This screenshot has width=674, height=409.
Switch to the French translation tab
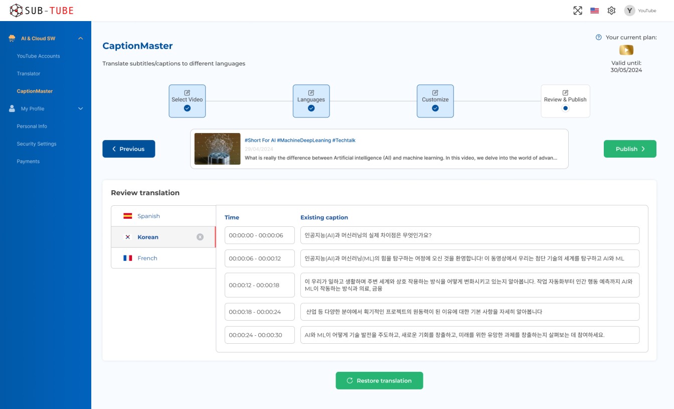click(x=163, y=258)
